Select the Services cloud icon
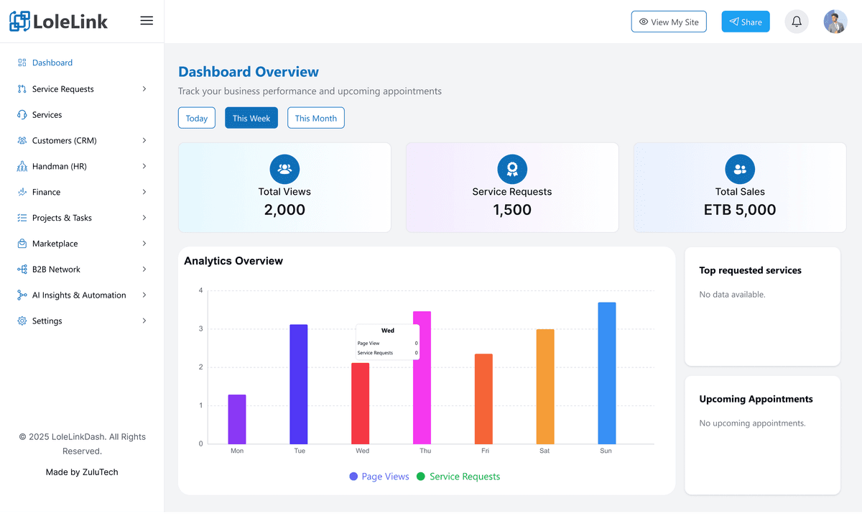Viewport: 862px width, 519px height. click(x=20, y=114)
